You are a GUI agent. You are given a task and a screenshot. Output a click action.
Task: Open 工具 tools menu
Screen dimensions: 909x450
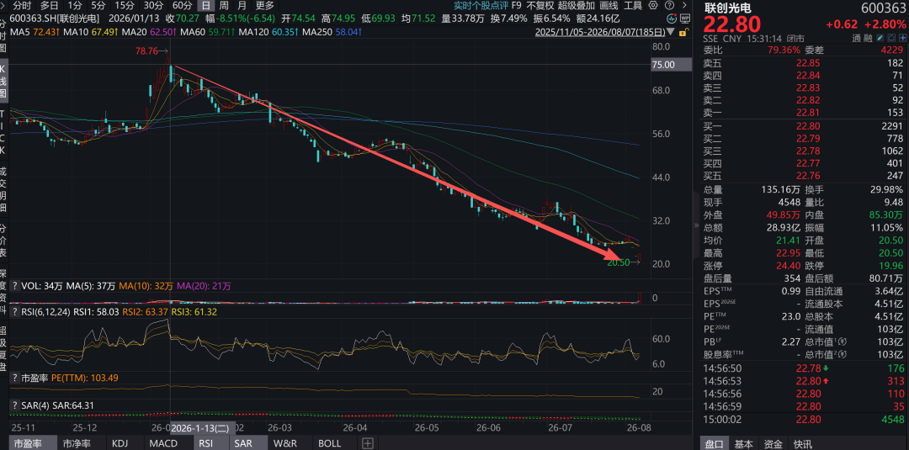tap(633, 5)
